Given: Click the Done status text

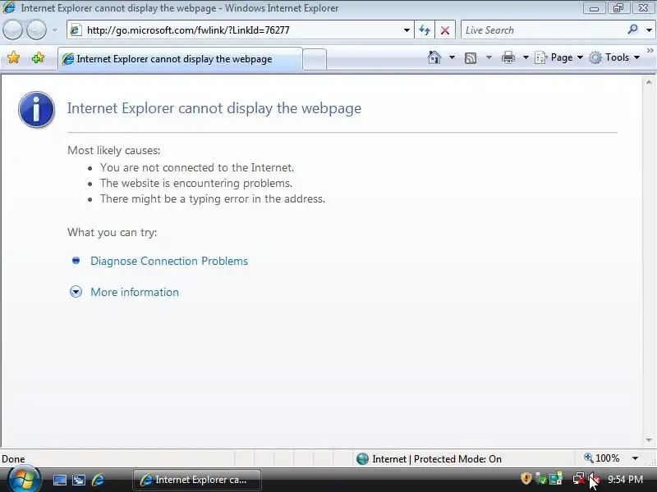Looking at the screenshot, I should click(13, 459).
